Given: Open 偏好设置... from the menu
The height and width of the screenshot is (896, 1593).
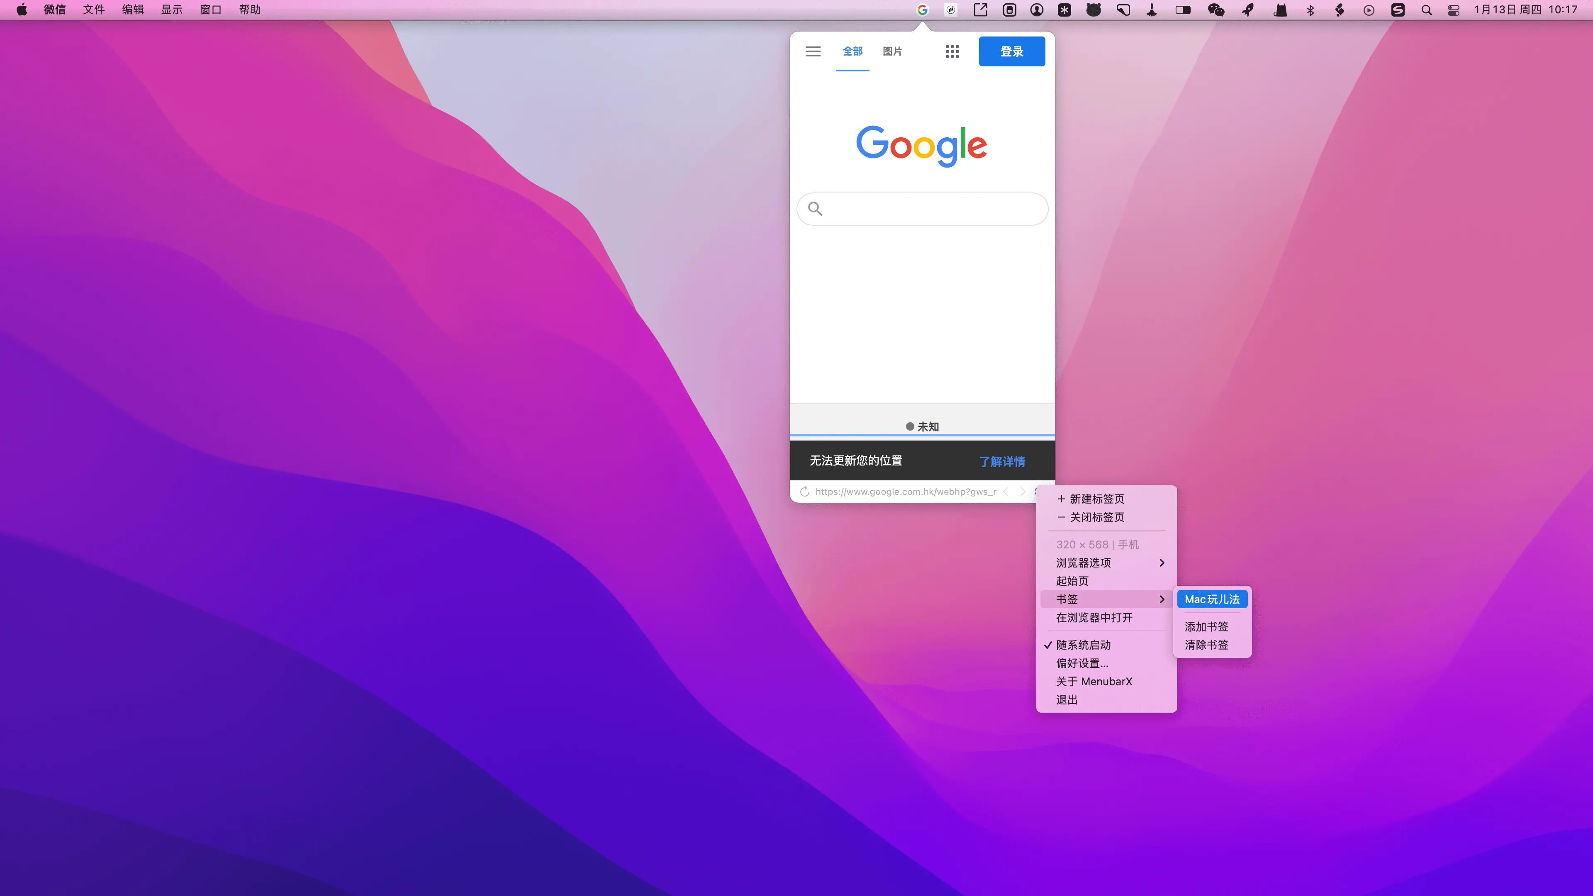Looking at the screenshot, I should 1106,663.
